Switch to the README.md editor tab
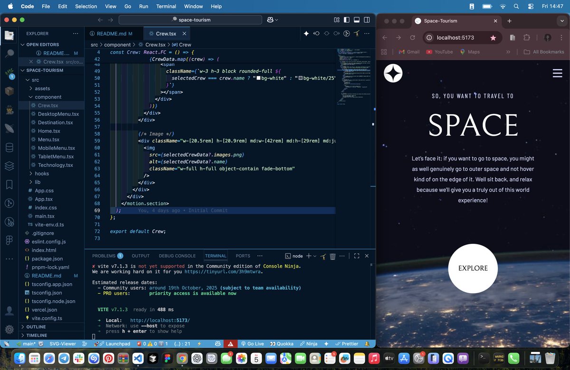570x370 pixels. pyautogui.click(x=114, y=34)
